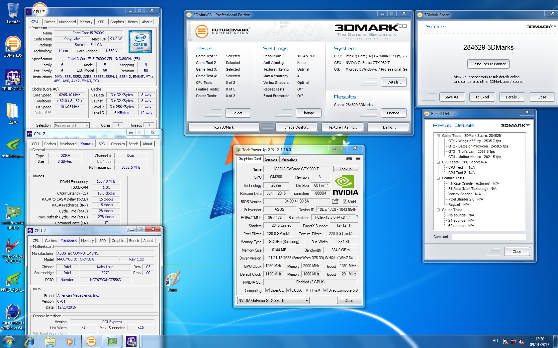Toggle the PhysX checkbox in GPU-Z
Image resolution: width=558 pixels, height=348 pixels.
pos(307,290)
